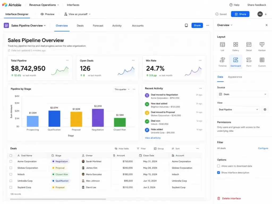The width and height of the screenshot is (272, 204).
Task: Uncheck Show interface description
Action: [x=219, y=173]
